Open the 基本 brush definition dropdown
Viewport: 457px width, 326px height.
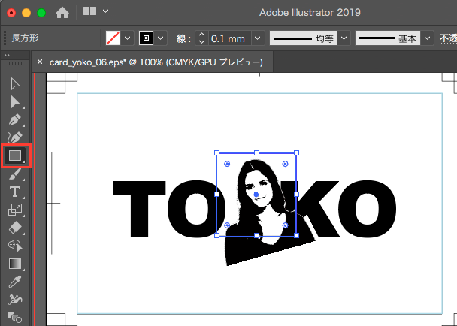427,38
